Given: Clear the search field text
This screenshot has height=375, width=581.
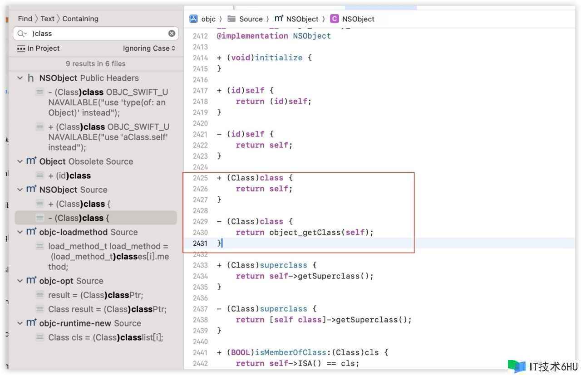Looking at the screenshot, I should tap(172, 34).
